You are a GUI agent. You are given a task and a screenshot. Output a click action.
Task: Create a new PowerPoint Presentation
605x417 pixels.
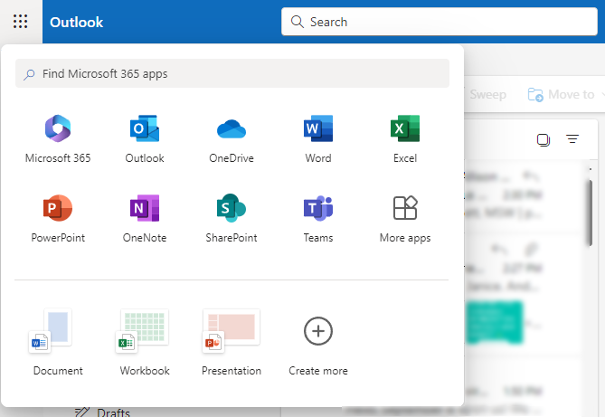tap(232, 342)
